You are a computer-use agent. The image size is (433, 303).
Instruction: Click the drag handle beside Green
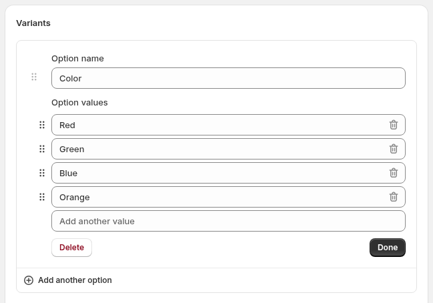point(42,149)
